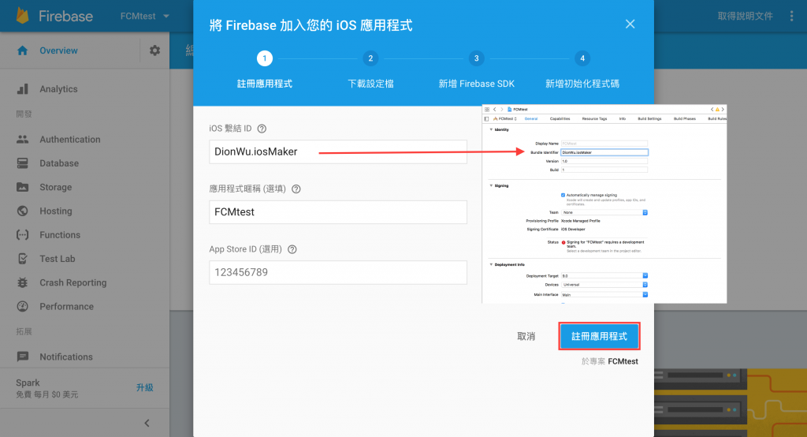The width and height of the screenshot is (807, 437).
Task: Click the Firebase wordmark text
Action: point(66,16)
